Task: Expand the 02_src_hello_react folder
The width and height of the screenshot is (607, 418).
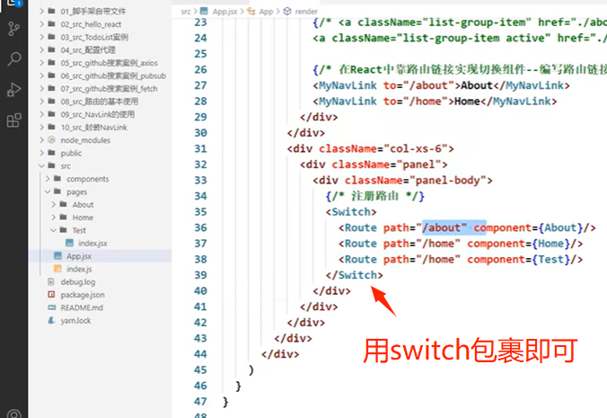Action: coord(41,24)
